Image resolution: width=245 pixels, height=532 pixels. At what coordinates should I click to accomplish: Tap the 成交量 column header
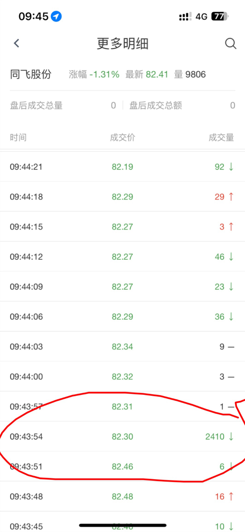pos(221,137)
